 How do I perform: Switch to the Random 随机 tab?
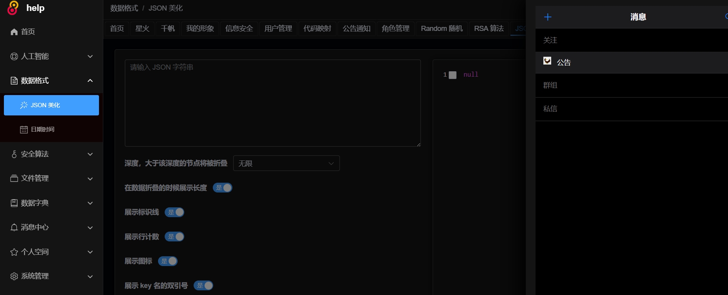click(x=442, y=29)
